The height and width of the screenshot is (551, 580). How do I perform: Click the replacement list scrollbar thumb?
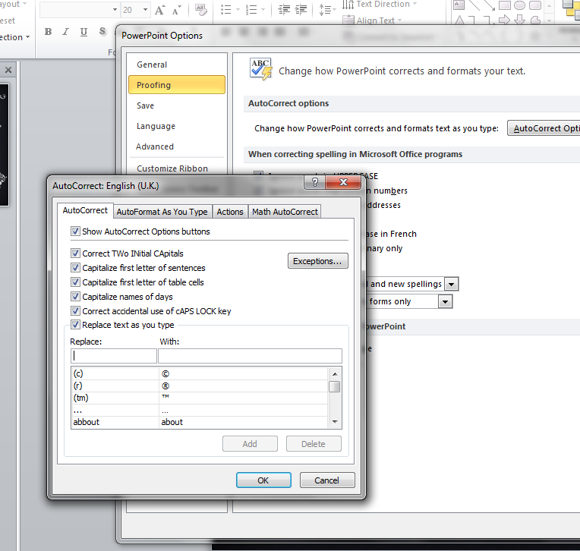point(335,387)
